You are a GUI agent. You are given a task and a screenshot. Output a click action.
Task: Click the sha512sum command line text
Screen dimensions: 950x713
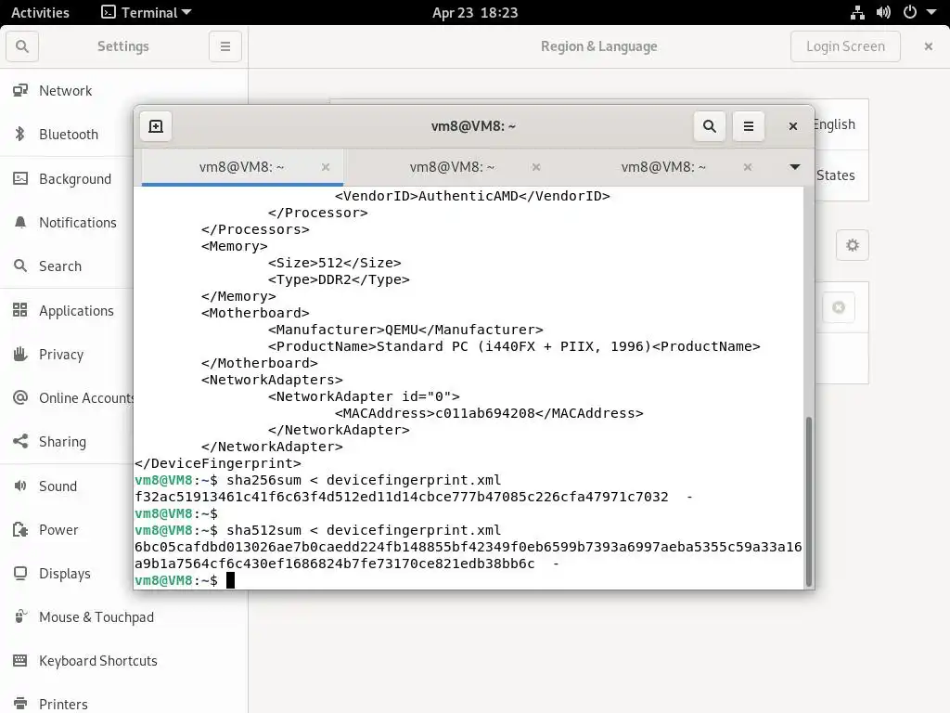point(364,530)
